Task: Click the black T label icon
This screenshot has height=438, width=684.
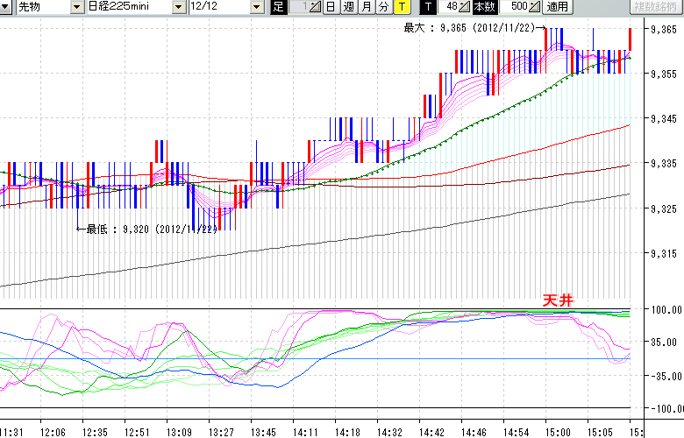Action: coord(427,7)
